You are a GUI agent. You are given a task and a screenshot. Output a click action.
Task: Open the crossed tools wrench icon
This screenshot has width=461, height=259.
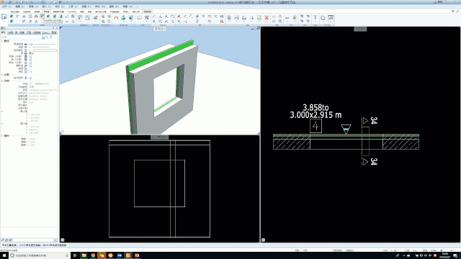(147, 18)
